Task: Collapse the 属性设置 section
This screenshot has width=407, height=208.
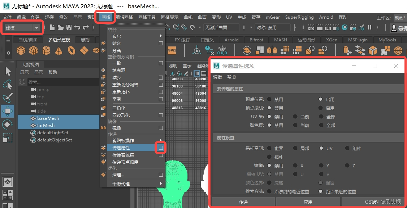Action: [x=308, y=137]
